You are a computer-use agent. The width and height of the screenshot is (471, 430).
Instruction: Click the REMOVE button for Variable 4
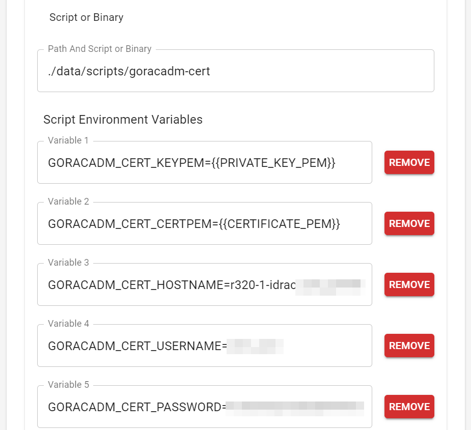[x=409, y=346]
